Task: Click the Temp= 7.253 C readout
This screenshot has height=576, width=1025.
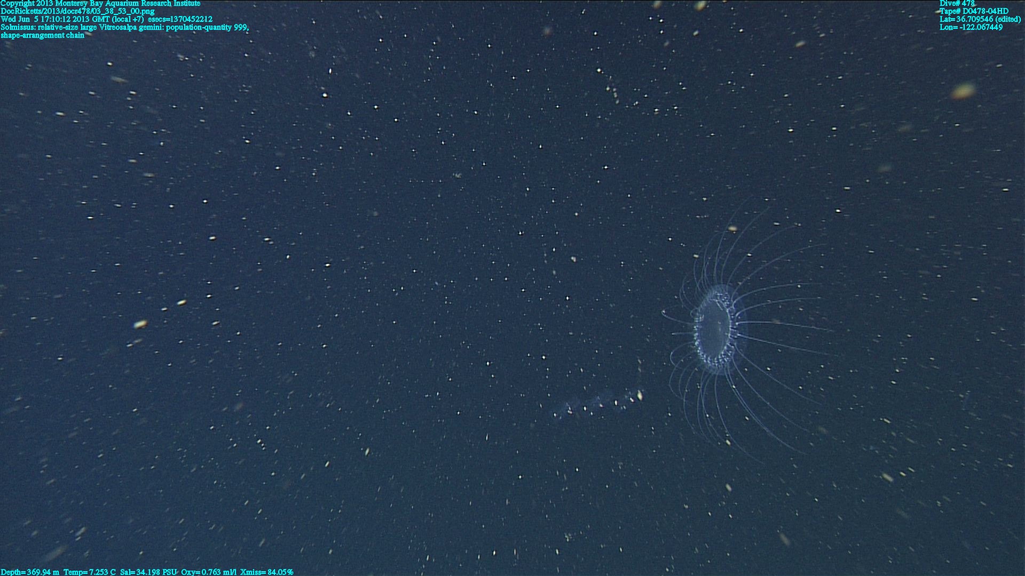Action: [x=89, y=572]
